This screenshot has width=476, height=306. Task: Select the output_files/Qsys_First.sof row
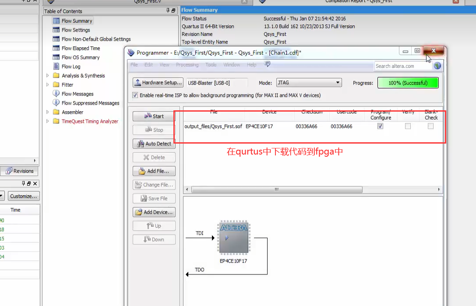(x=313, y=126)
